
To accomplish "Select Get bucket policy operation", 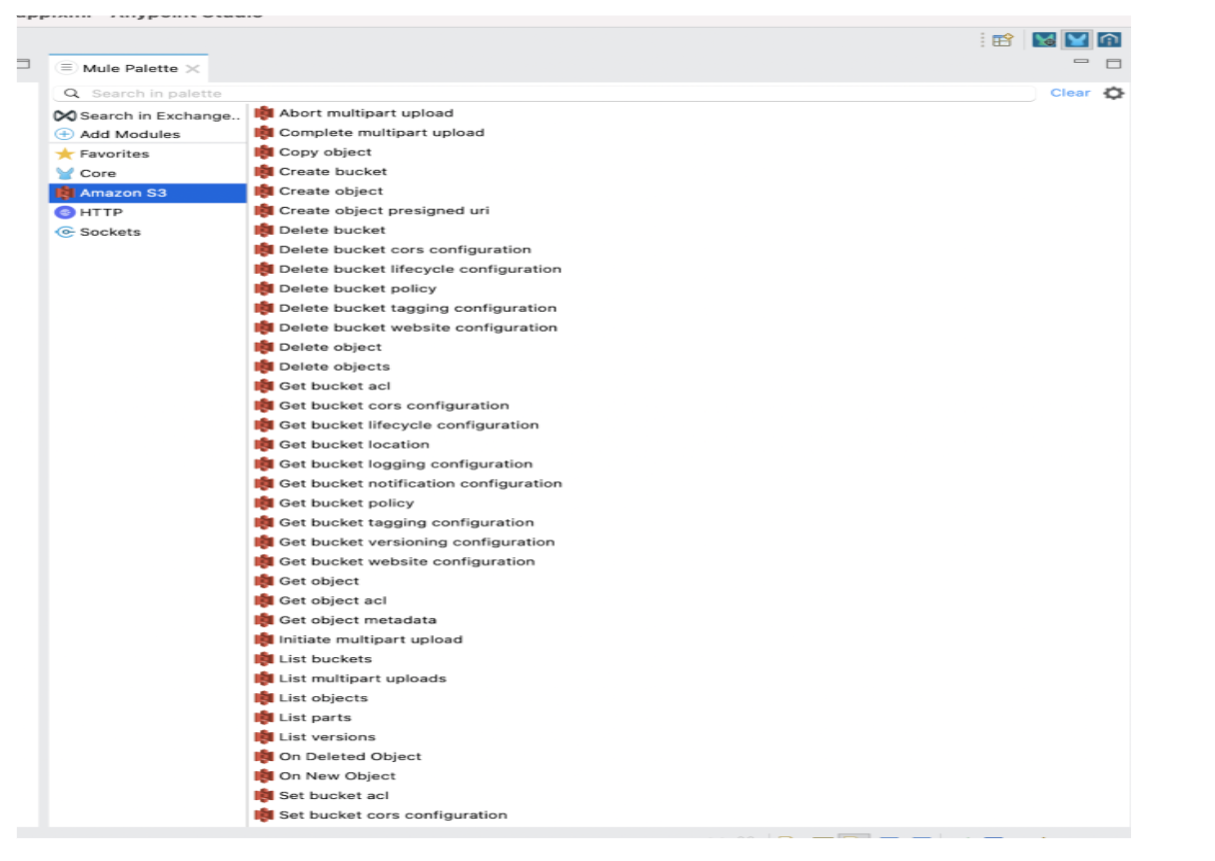I will pos(346,503).
